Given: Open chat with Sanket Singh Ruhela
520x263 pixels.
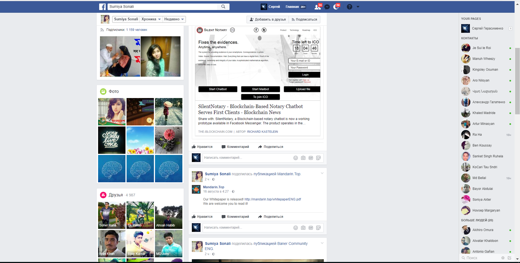Looking at the screenshot, I should coord(487,156).
